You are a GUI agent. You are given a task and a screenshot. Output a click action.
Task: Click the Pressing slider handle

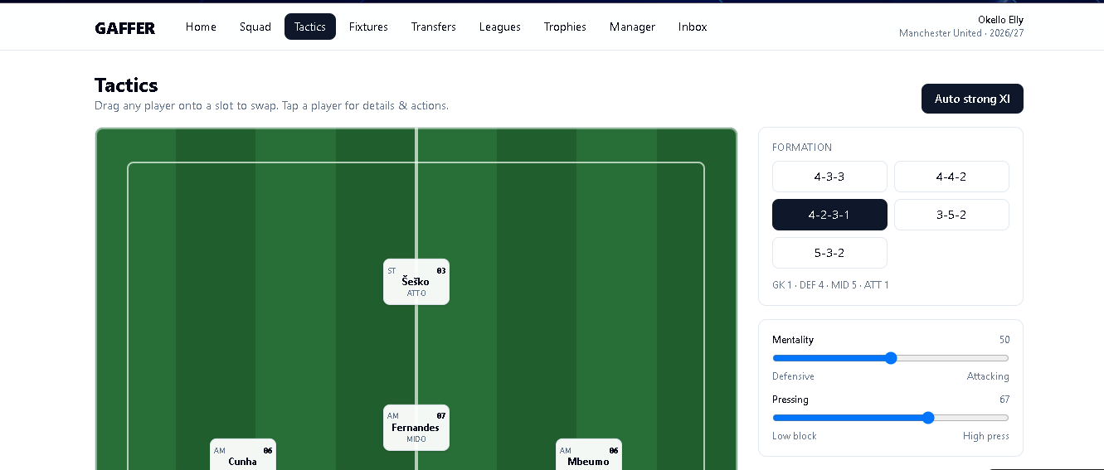pos(928,418)
